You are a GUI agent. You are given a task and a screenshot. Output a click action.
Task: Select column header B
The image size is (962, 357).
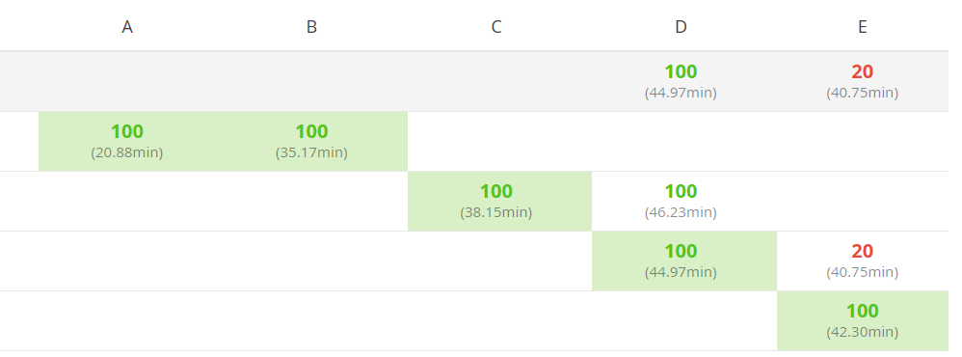tap(311, 27)
